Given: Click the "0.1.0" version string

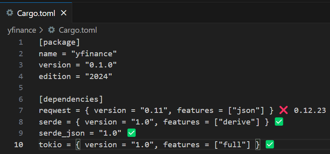Looking at the screenshot, I should 101,65.
